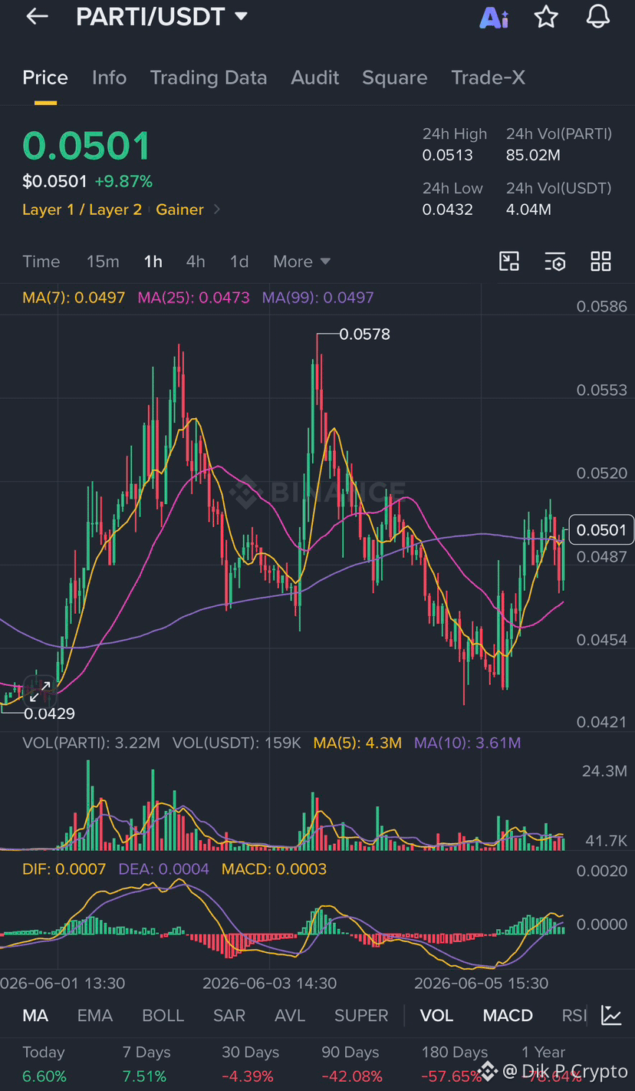
Task: Open indicator chart settings icon at row end
Action: pos(611,1015)
